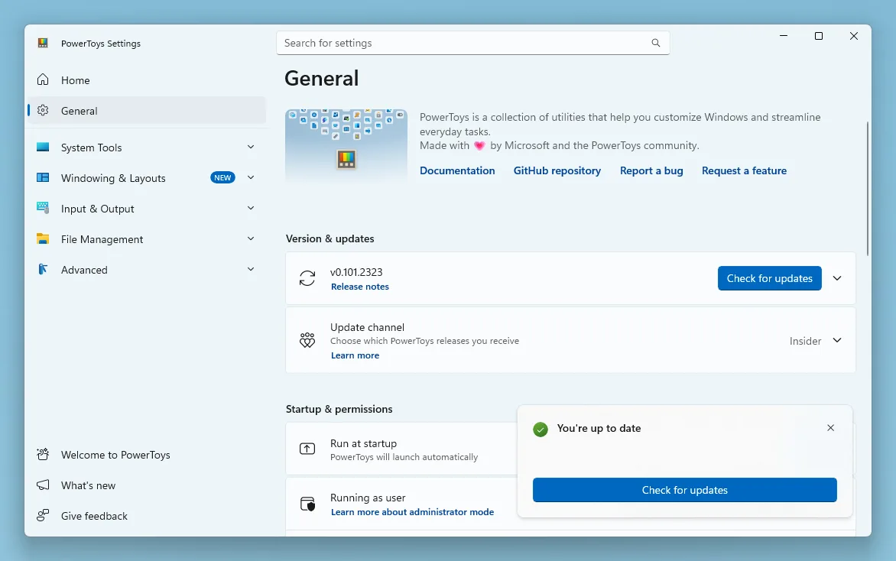Click the General gear icon
The image size is (896, 561).
pos(43,110)
